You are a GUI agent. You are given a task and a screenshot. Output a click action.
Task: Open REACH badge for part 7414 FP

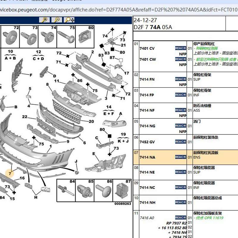point(181,95)
